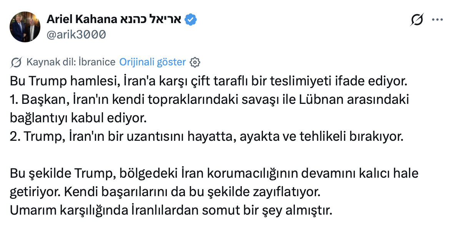This screenshot has width=456, height=230.
Task: Click the blue verified badge
Action: 191,19
